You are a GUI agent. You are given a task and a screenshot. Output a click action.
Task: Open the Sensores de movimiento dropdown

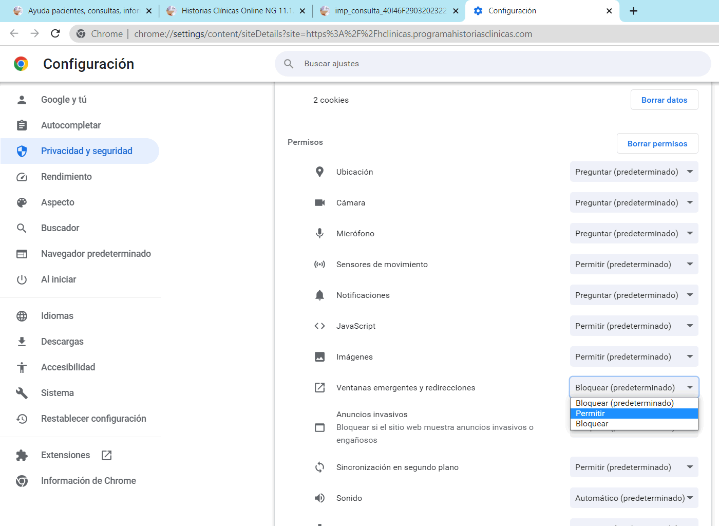634,264
